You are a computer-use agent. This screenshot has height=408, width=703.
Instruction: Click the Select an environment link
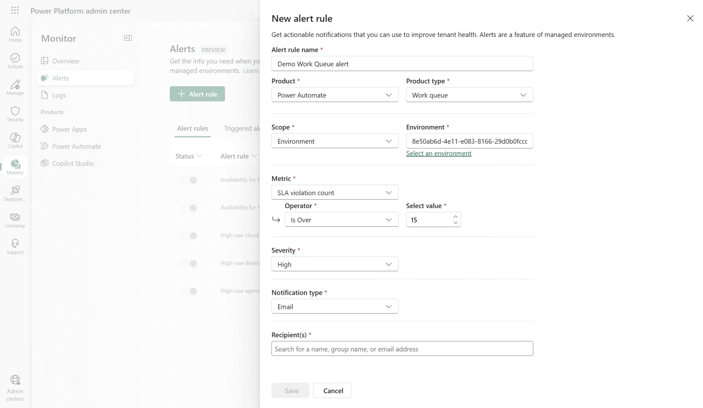click(x=438, y=153)
